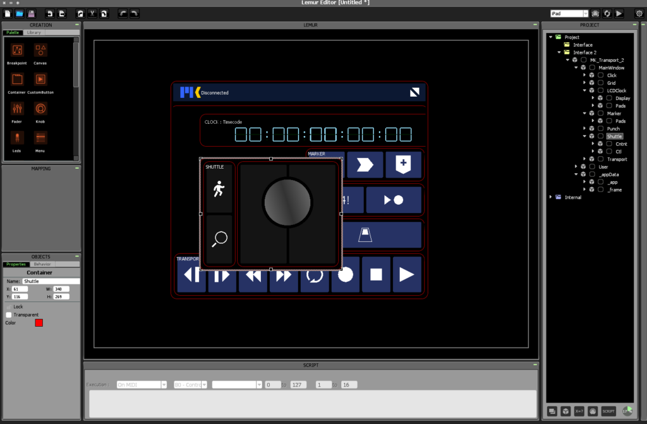Click the X=? expression button
Image resolution: width=647 pixels, height=424 pixels.
click(x=579, y=411)
